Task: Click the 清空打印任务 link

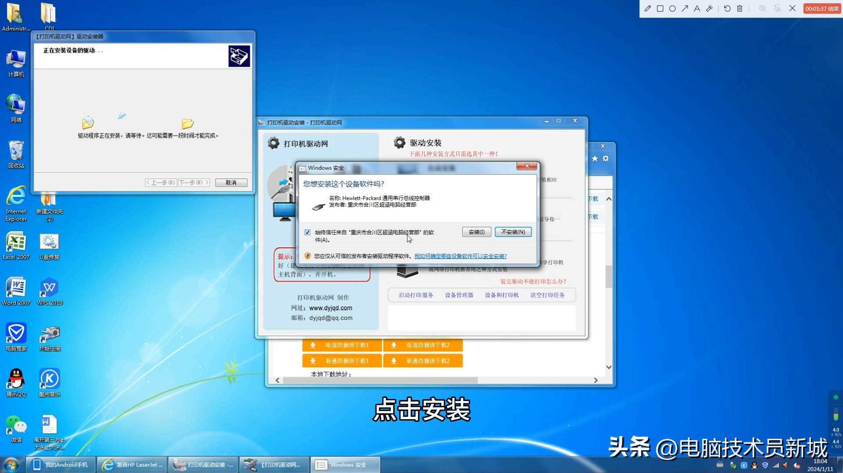Action: point(547,295)
